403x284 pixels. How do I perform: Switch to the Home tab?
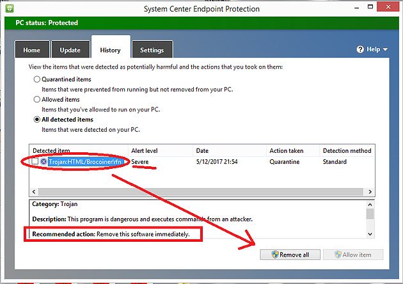click(32, 49)
